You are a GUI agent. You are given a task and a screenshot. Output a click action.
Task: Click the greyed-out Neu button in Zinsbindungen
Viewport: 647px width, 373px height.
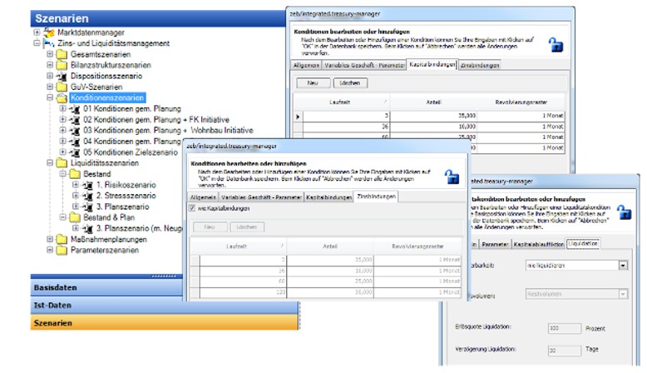[210, 227]
